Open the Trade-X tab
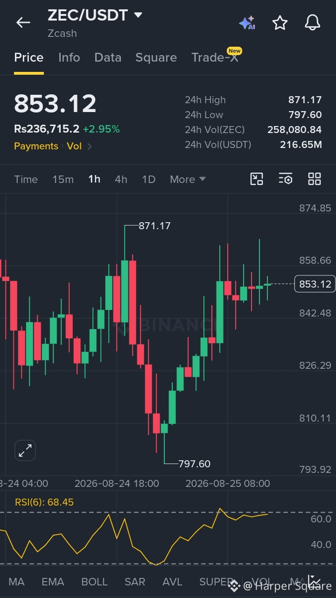336x598 pixels. (215, 57)
